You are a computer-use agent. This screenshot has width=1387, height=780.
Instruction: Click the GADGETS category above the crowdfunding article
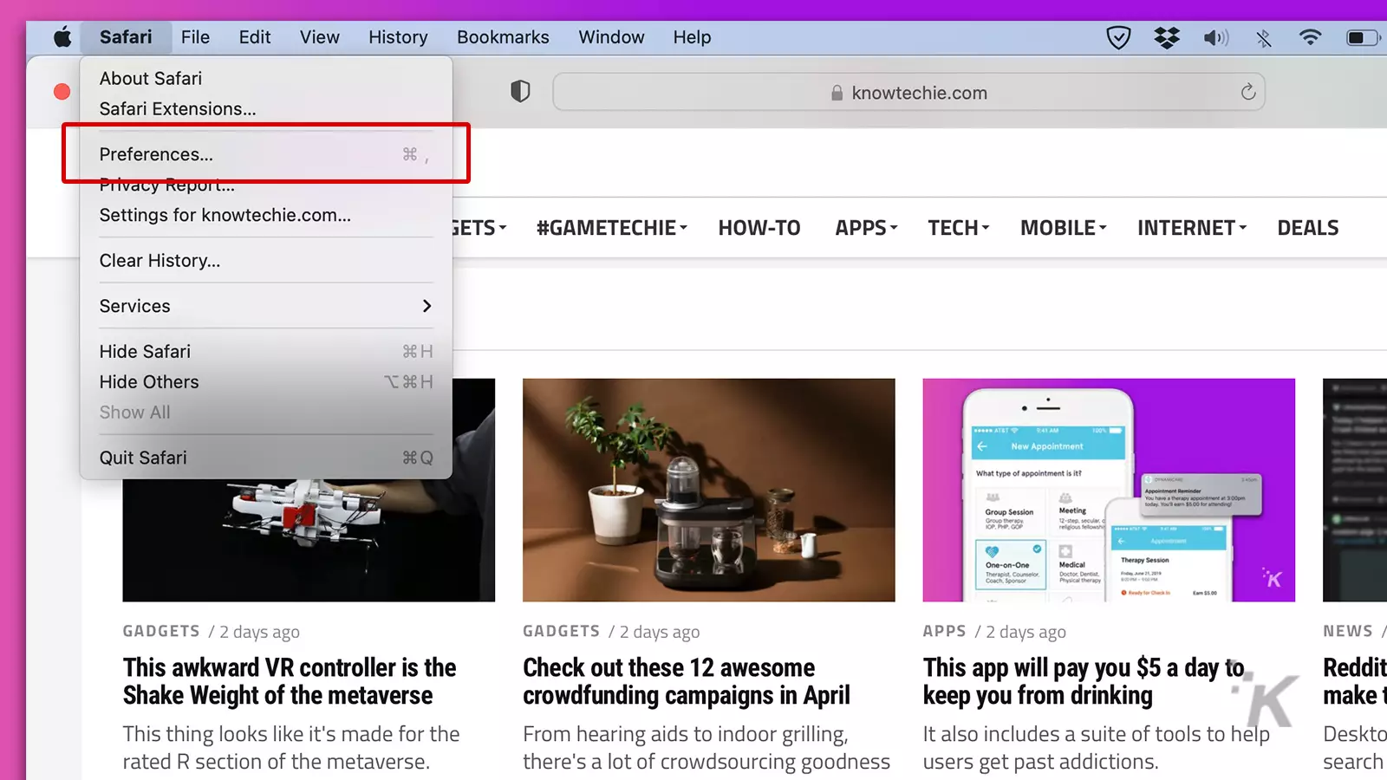pos(561,631)
